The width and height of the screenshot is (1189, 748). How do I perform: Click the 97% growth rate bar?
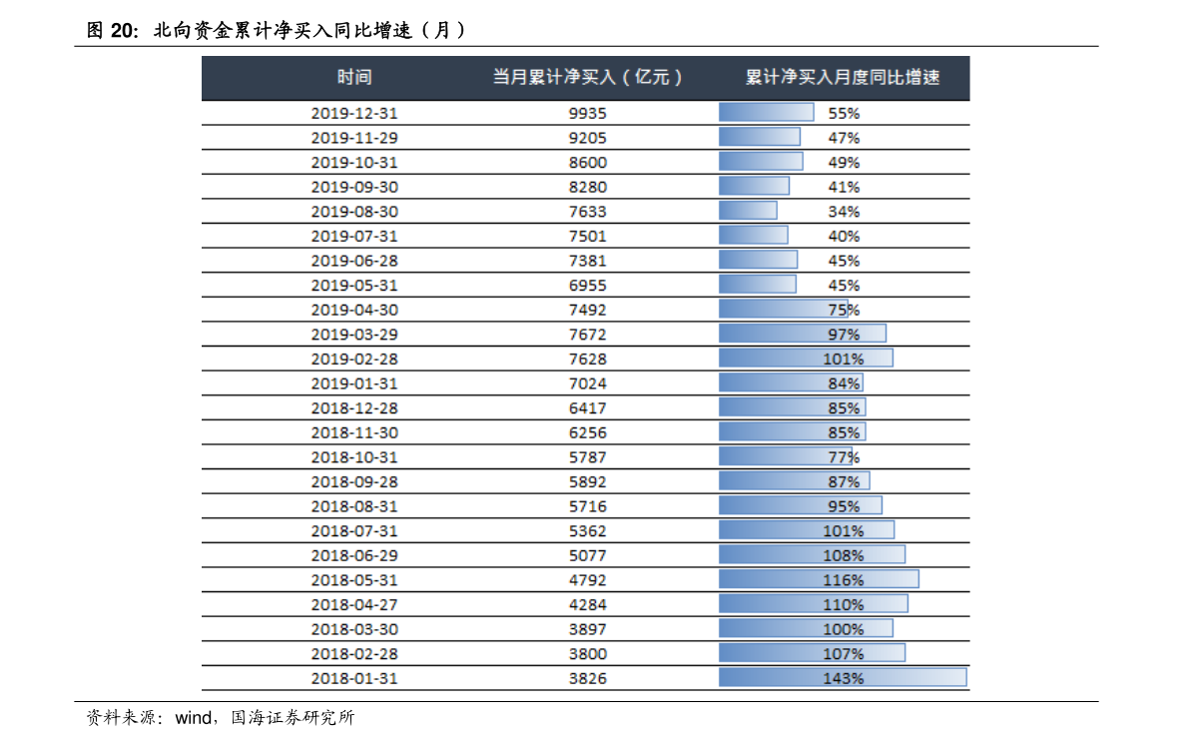pyautogui.click(x=843, y=335)
